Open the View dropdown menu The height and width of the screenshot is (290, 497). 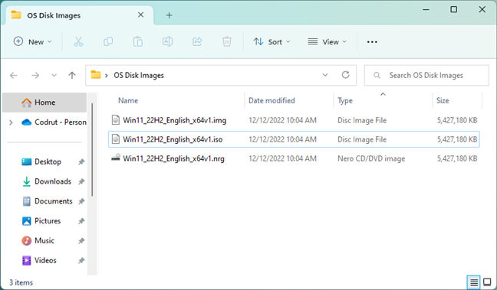point(327,42)
